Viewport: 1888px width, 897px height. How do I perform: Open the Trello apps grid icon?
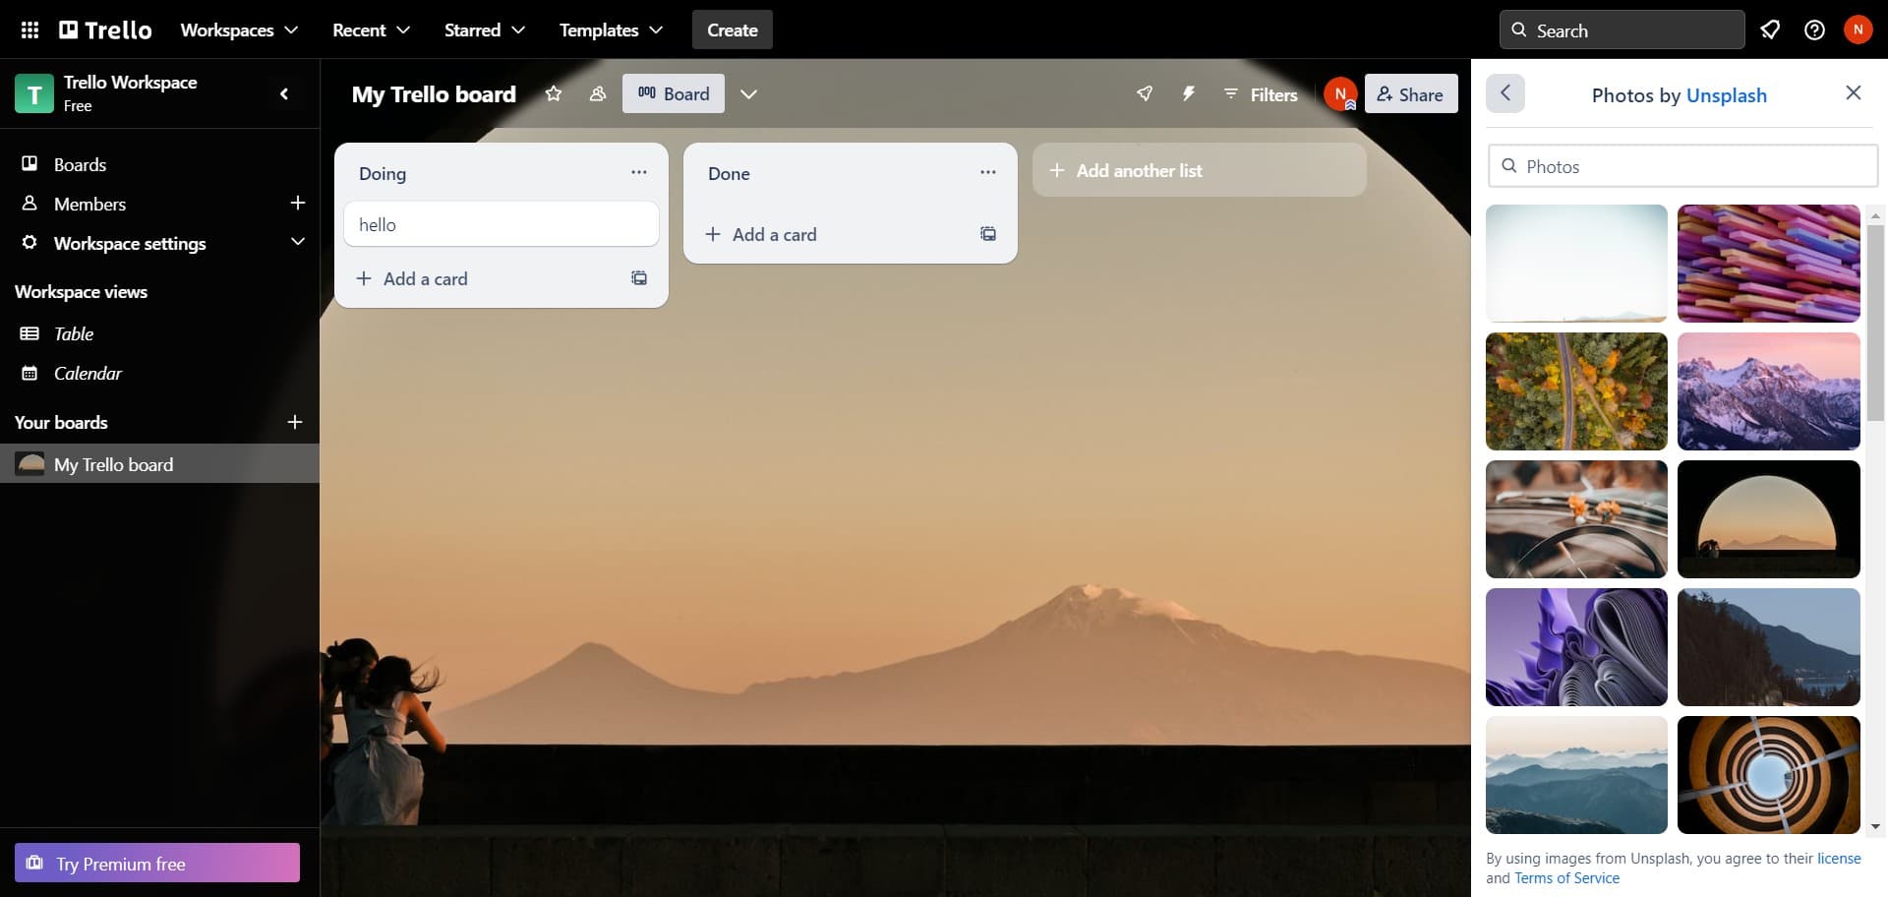pyautogui.click(x=29, y=30)
